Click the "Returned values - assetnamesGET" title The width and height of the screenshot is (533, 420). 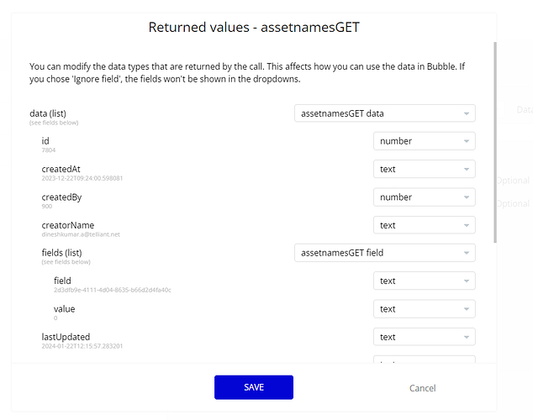click(254, 27)
